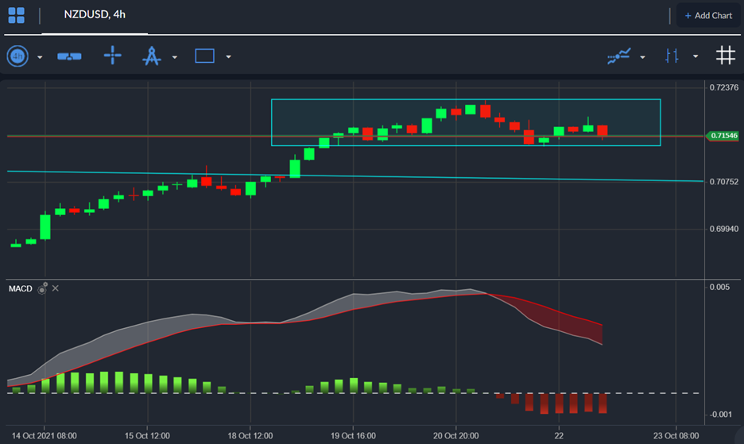Select the NZDUSD, 4h chart tab
This screenshot has height=444, width=744.
[95, 15]
